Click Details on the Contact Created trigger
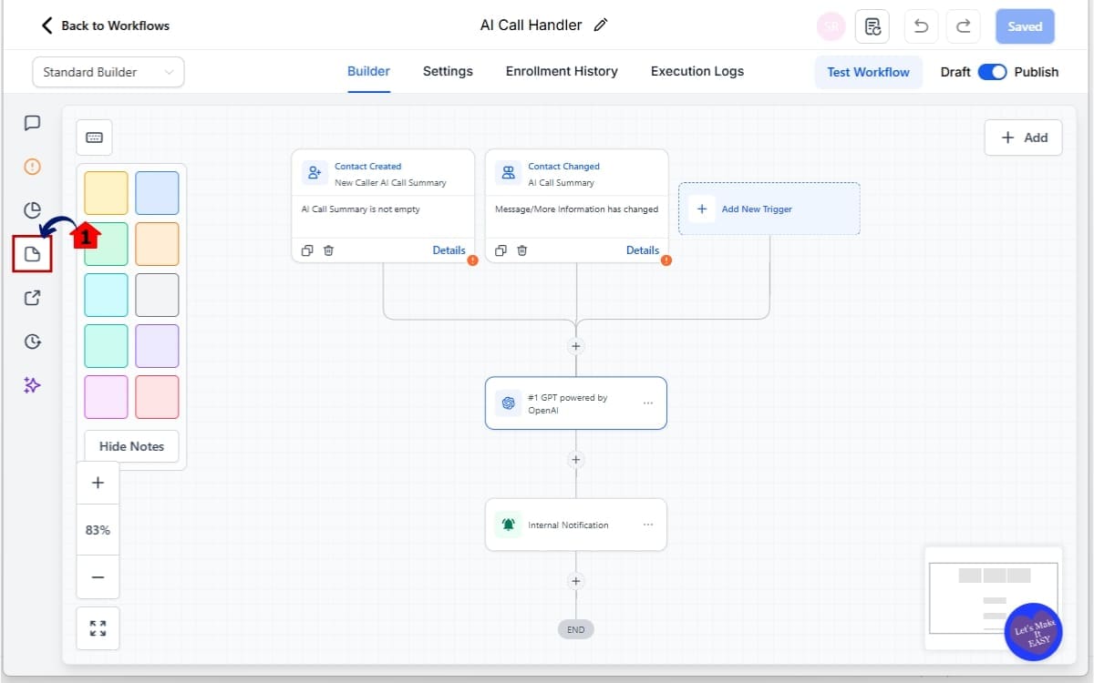 click(449, 250)
